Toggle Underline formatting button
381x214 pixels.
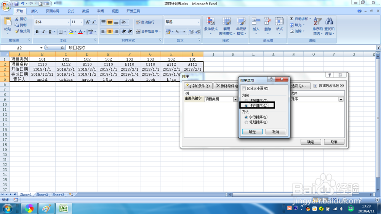click(50, 32)
